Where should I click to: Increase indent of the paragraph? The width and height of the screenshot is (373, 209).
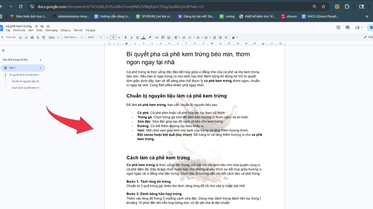coord(220,37)
